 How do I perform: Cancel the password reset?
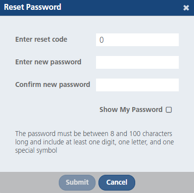pyautogui.click(x=117, y=183)
